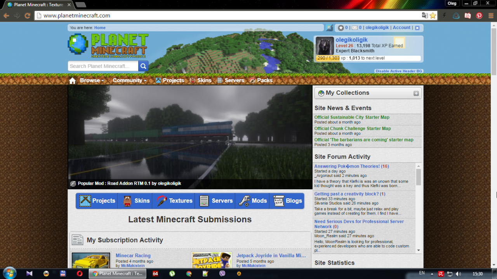The image size is (497, 279).
Task: Select the blue Blogs category button
Action: pyautogui.click(x=287, y=201)
